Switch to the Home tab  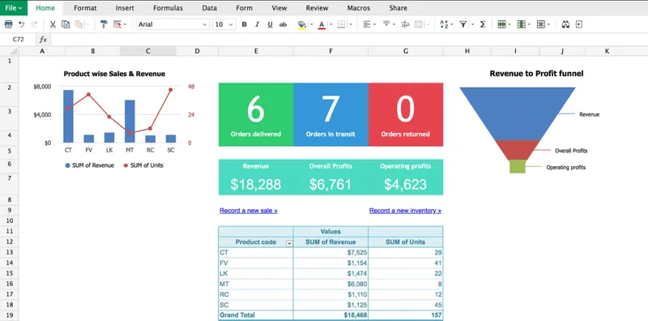tap(45, 8)
